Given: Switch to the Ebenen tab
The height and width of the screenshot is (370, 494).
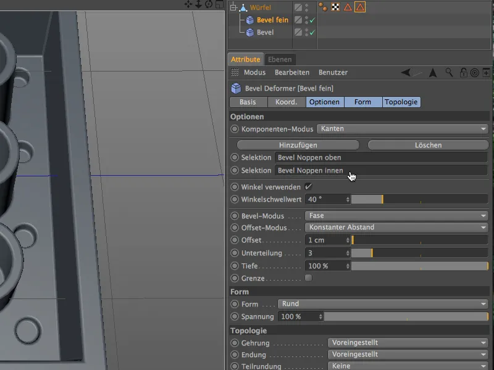Looking at the screenshot, I should [280, 59].
